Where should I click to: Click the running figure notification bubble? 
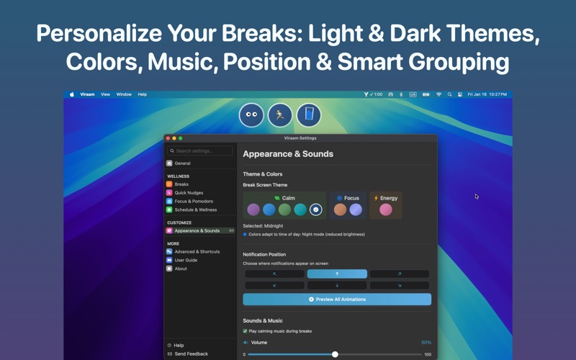pos(280,115)
